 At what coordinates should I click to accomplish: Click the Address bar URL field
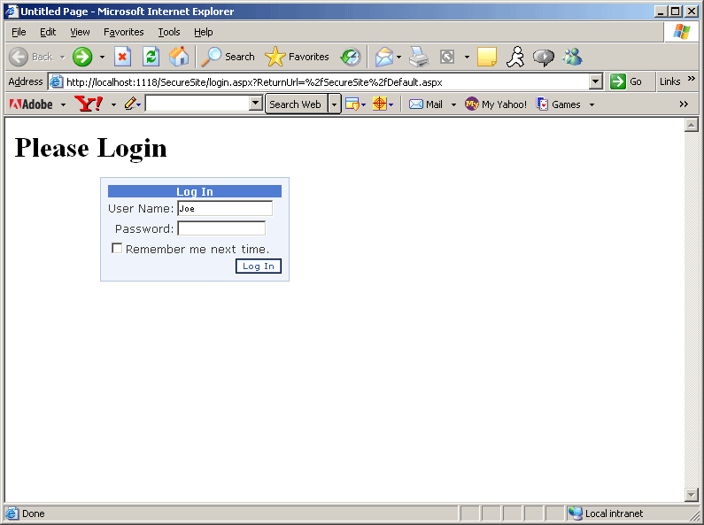click(326, 82)
